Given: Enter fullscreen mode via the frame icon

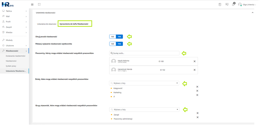Looking at the screenshot, I should coord(39,4).
